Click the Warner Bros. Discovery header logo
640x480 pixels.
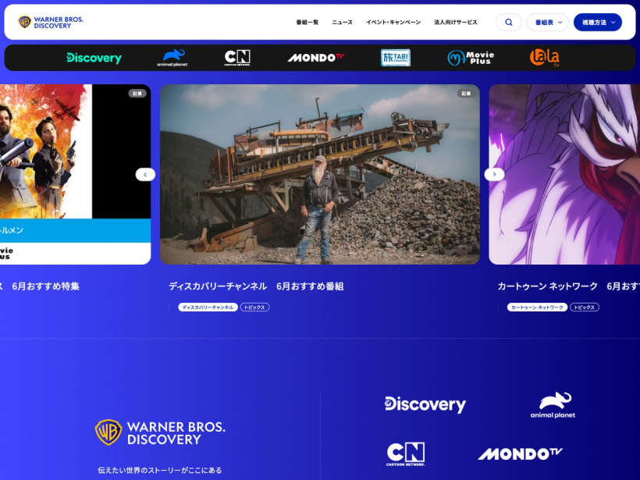(x=51, y=22)
